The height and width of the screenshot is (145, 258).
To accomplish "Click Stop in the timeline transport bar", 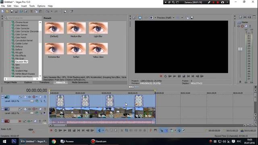I will pos(74,130).
